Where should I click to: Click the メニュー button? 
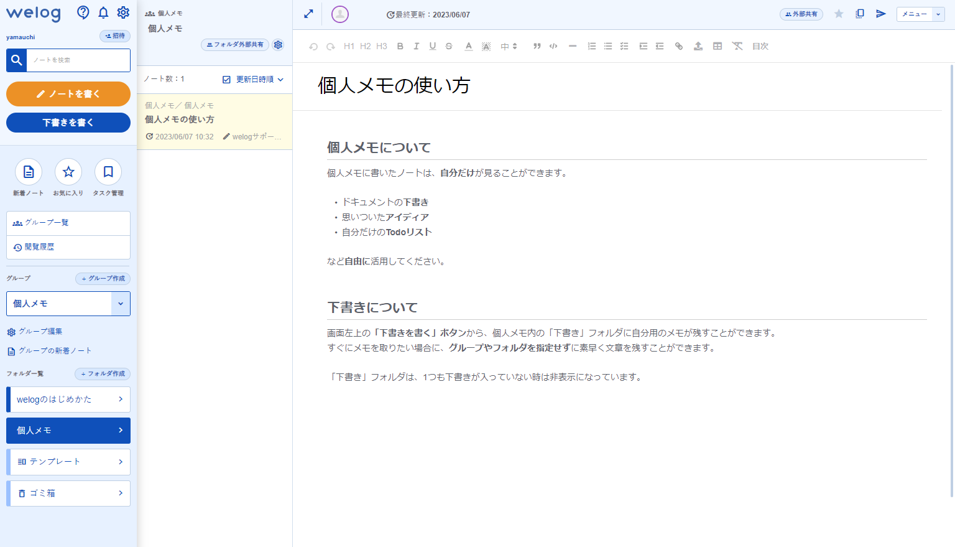(915, 14)
